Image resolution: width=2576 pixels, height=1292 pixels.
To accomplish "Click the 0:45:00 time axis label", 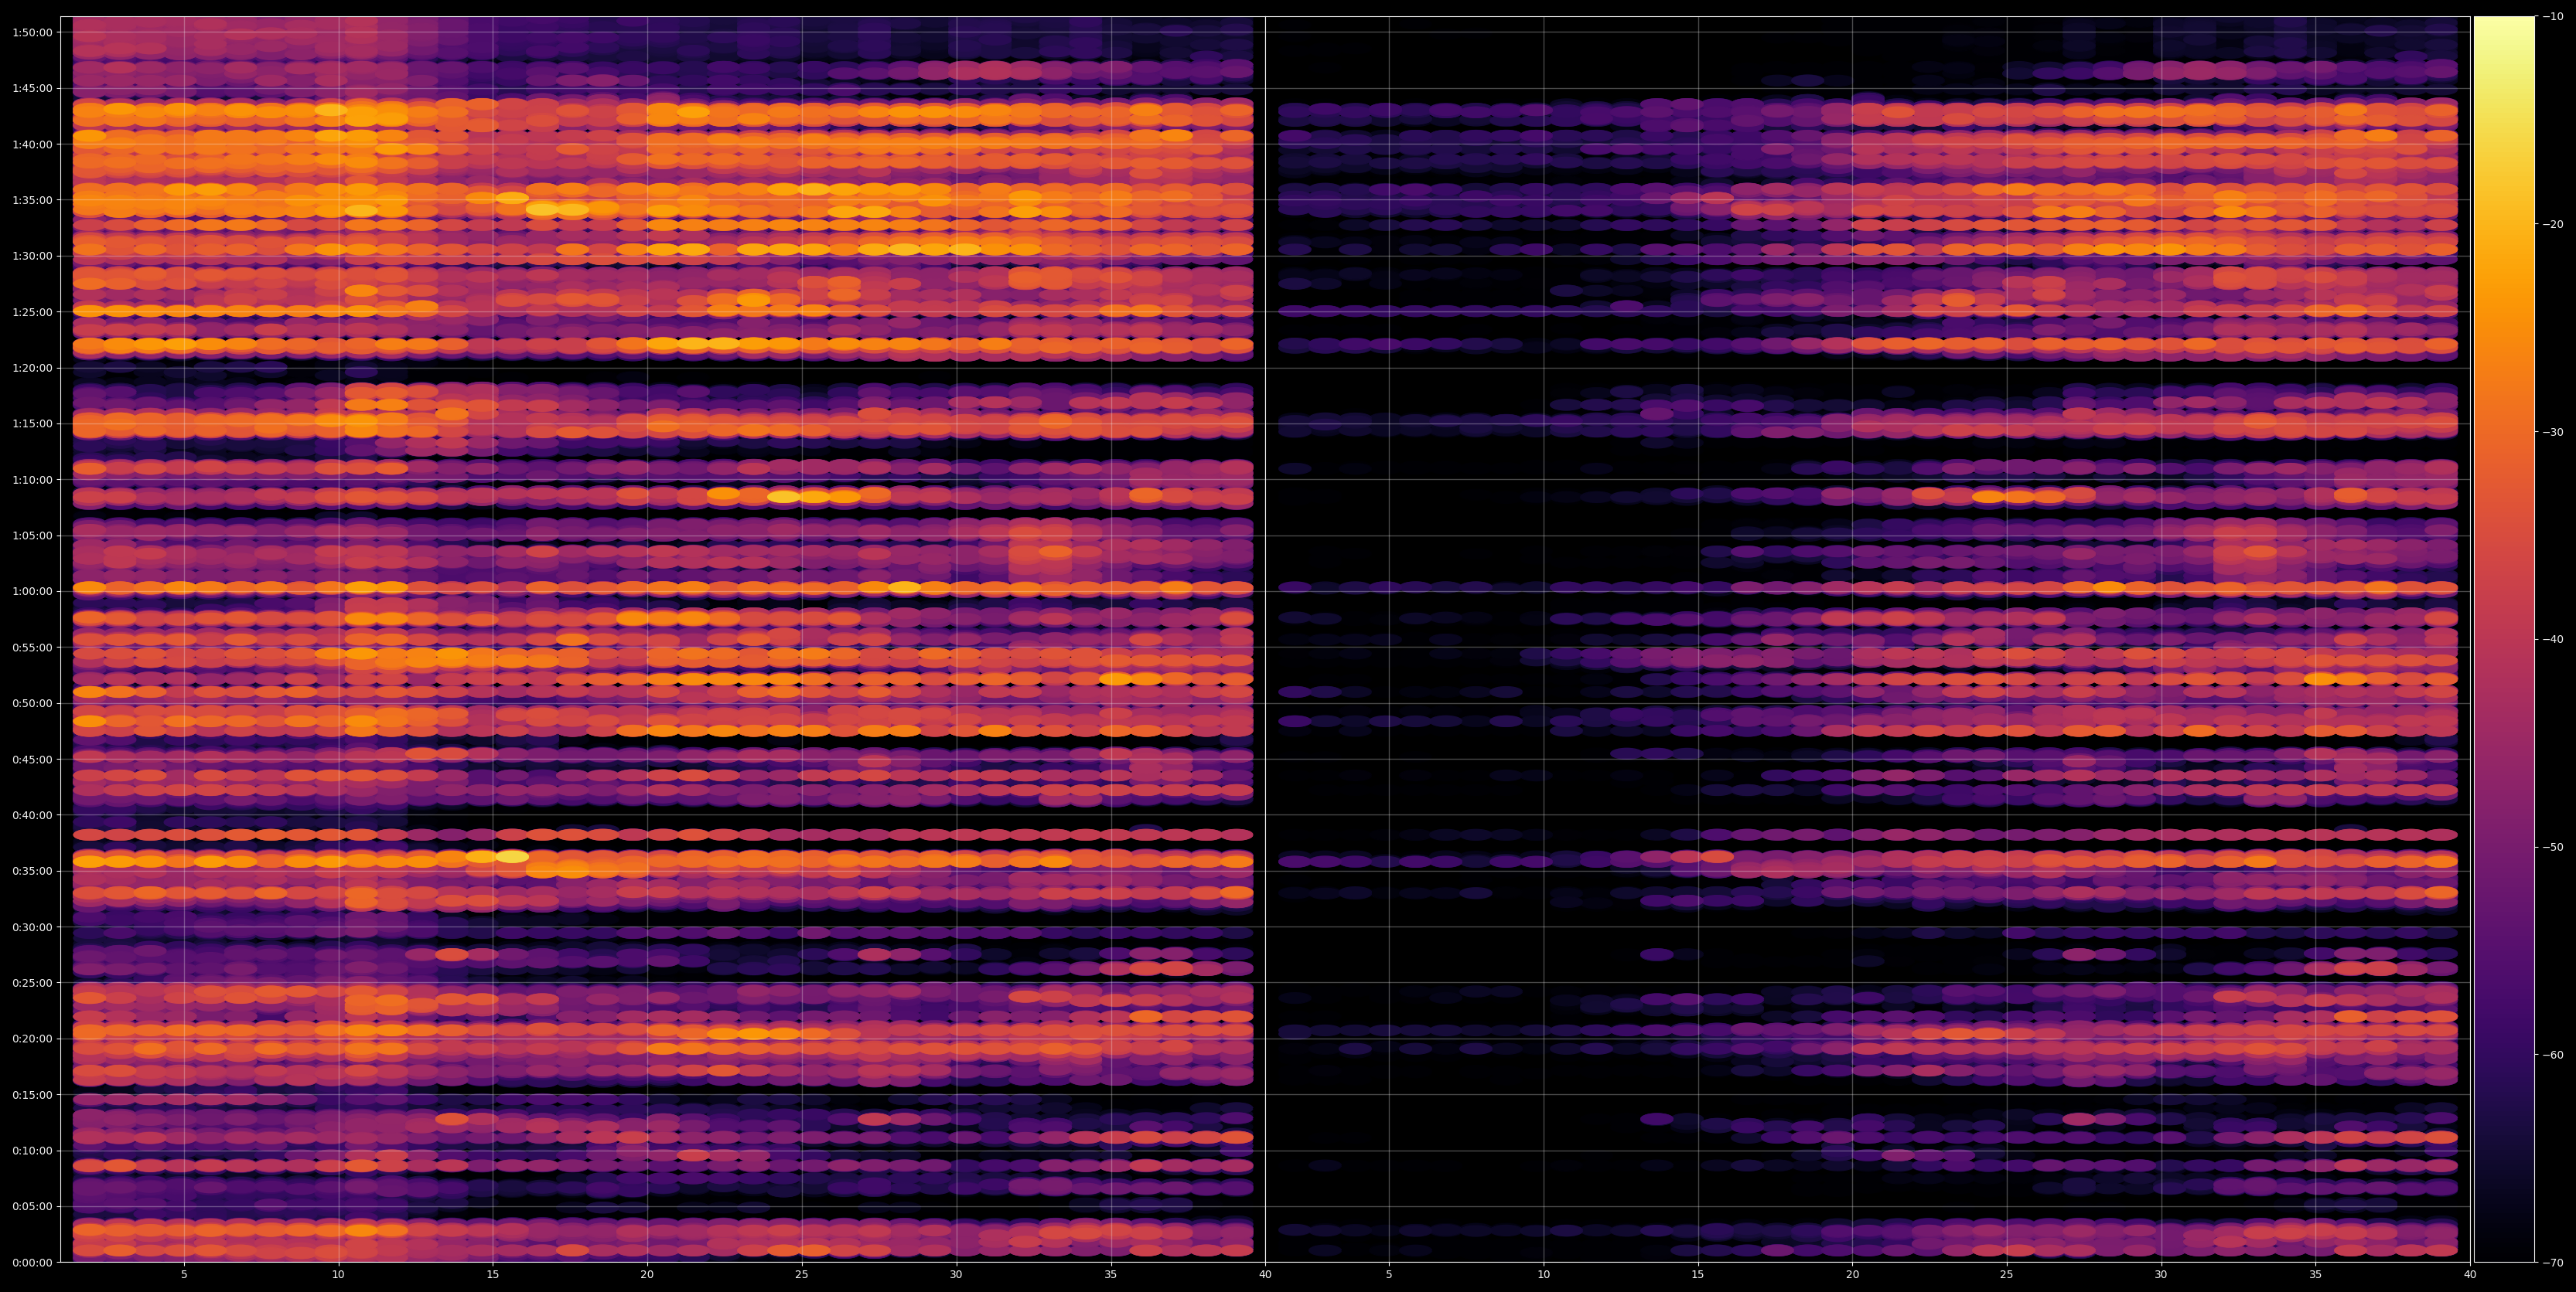I will 32,760.
